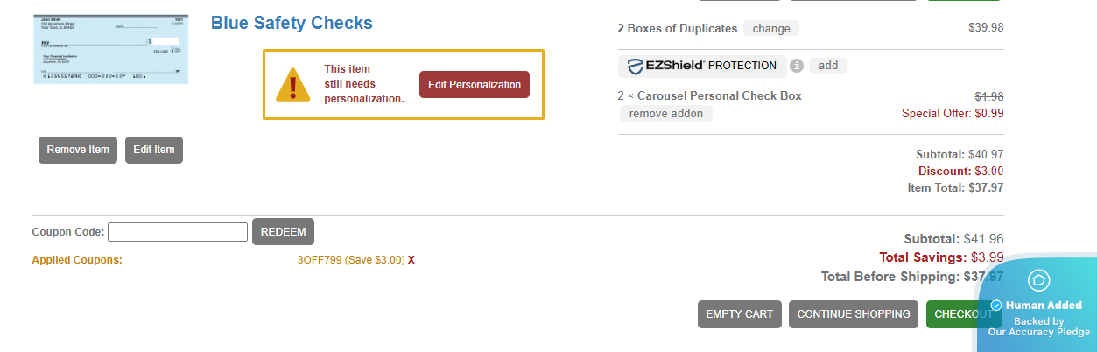Viewport: 1097px width, 352px height.
Task: Click the EZShield Protection info icon
Action: click(x=797, y=66)
